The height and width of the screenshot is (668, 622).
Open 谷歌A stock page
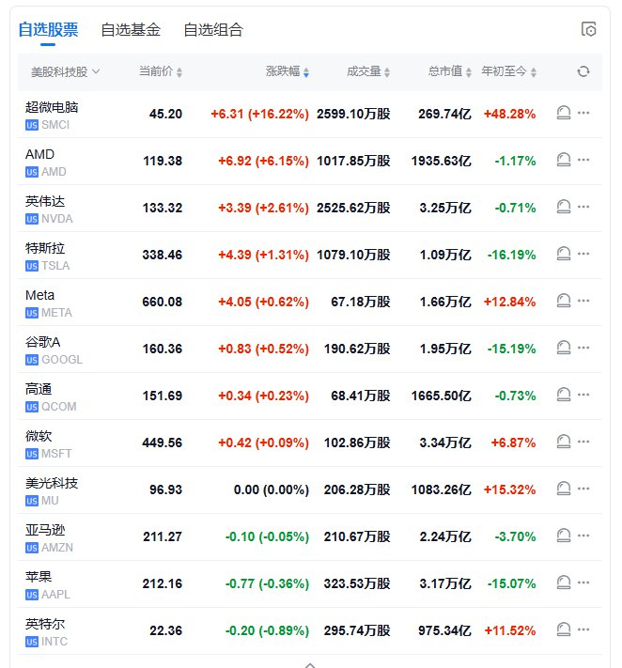coord(42,342)
